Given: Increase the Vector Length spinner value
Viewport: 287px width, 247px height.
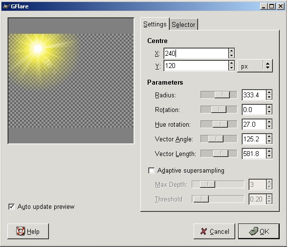Looking at the screenshot, I should coord(269,151).
